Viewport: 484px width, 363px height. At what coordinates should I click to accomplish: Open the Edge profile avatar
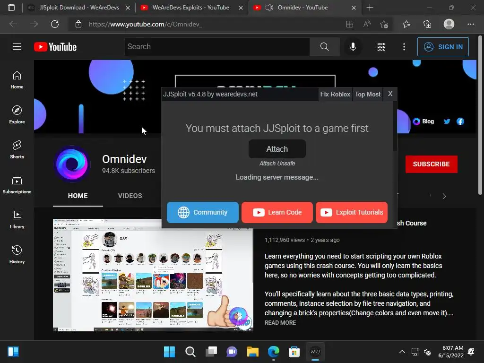click(x=449, y=24)
